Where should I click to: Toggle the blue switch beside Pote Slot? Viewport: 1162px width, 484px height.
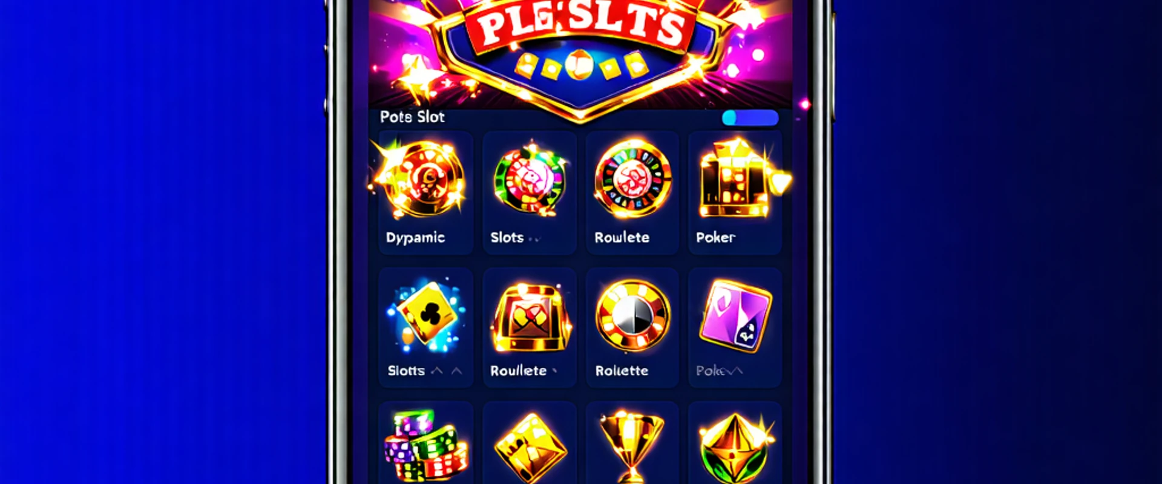[750, 118]
